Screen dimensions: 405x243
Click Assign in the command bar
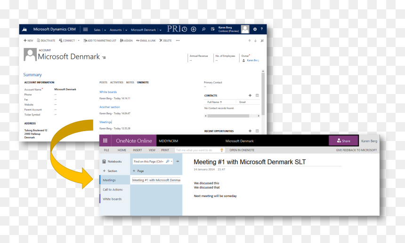126,40
